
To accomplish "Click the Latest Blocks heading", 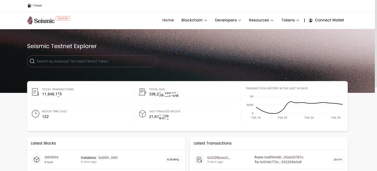I will tap(43, 143).
